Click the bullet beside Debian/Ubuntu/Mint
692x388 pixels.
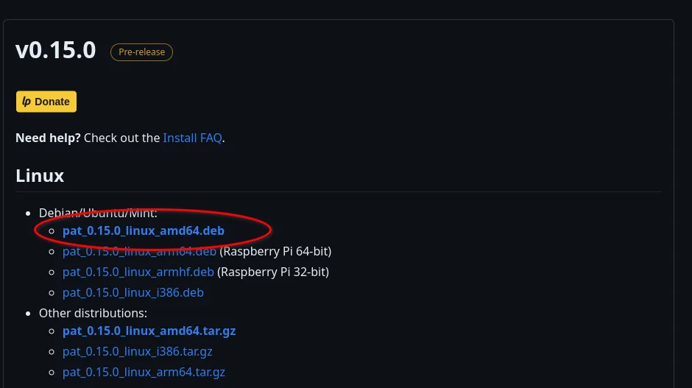30,213
